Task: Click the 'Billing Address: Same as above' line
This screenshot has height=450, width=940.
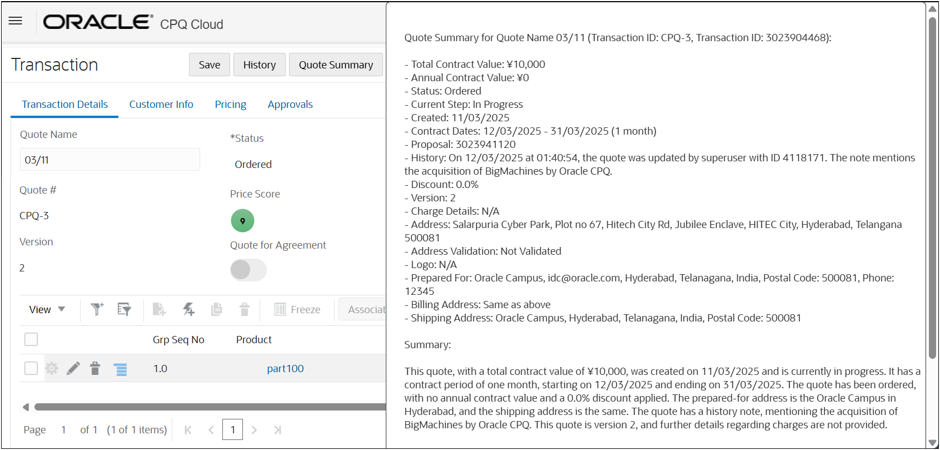Action: pyautogui.click(x=478, y=304)
